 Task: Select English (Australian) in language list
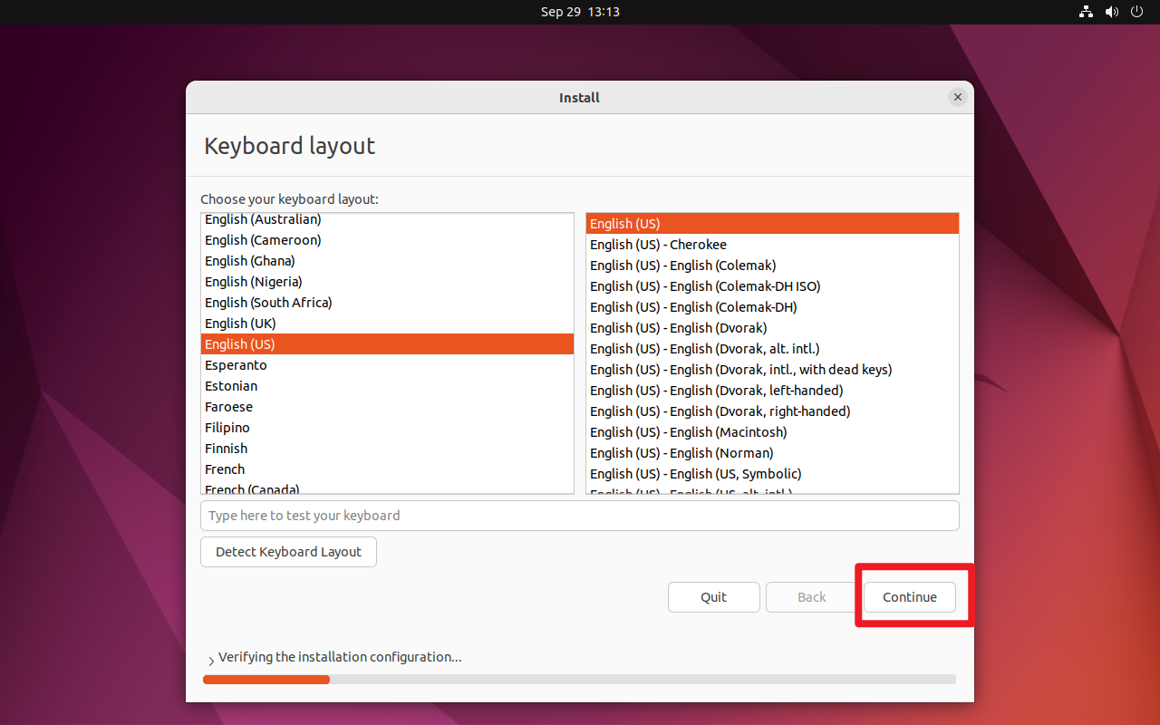pos(387,219)
